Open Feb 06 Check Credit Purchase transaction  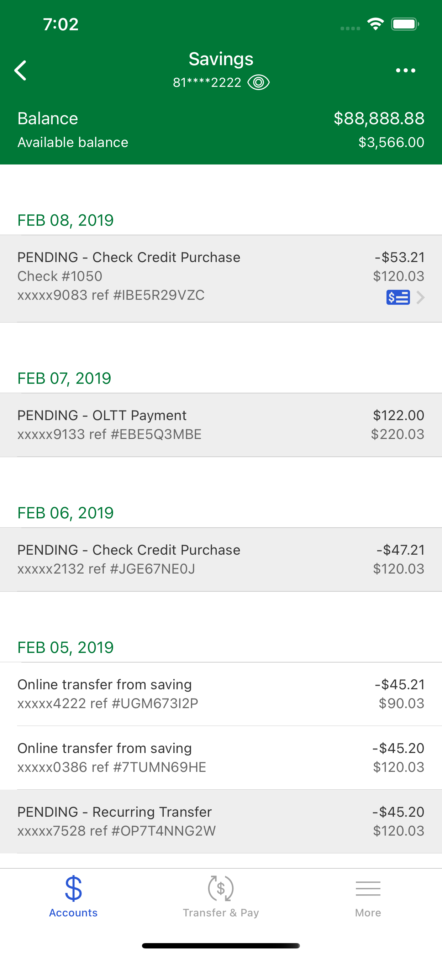point(221,559)
